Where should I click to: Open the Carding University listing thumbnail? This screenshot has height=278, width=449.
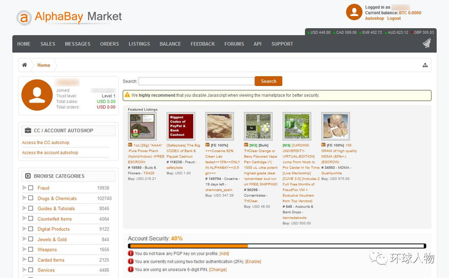297,126
